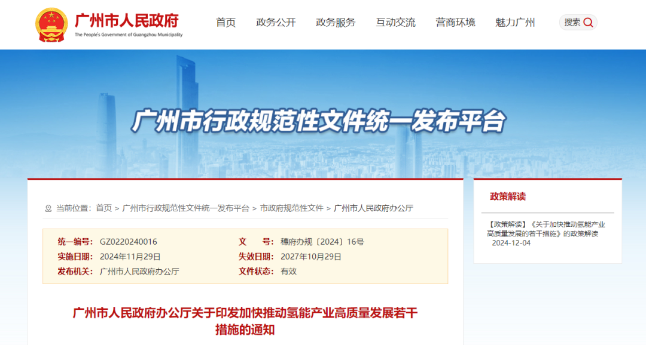Screen dimensions: 646x345
Task: Open 广州市人民政府办公厅 breadcrumb link
Action: click(373, 208)
